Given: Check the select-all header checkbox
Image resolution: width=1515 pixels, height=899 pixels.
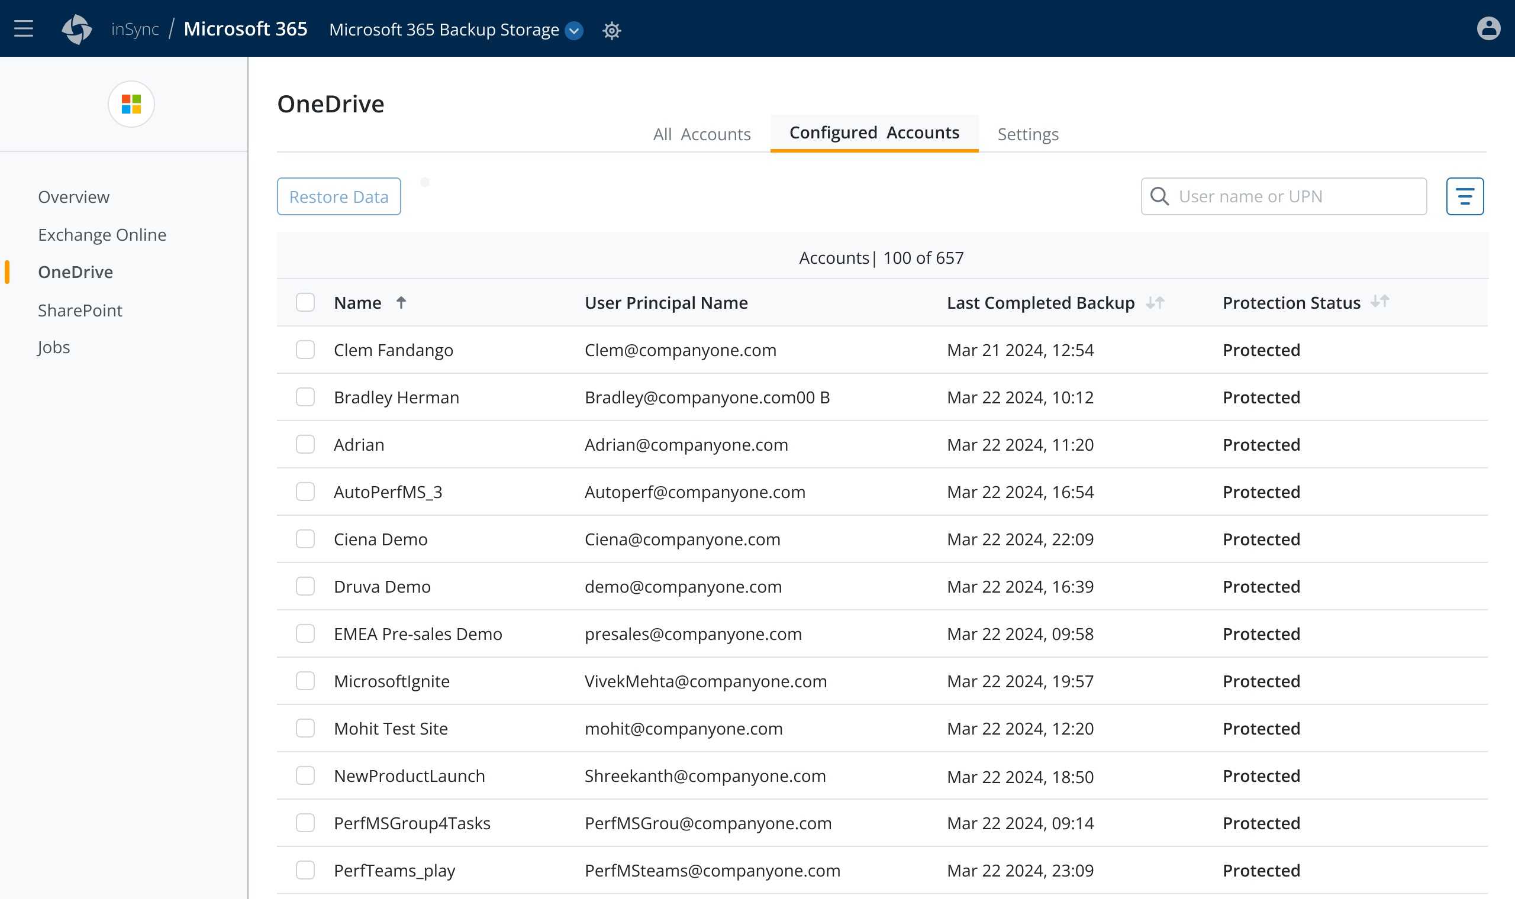Looking at the screenshot, I should coord(305,302).
